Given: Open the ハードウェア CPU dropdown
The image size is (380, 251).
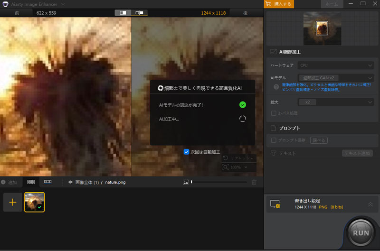Looking at the screenshot, I should (x=335, y=65).
